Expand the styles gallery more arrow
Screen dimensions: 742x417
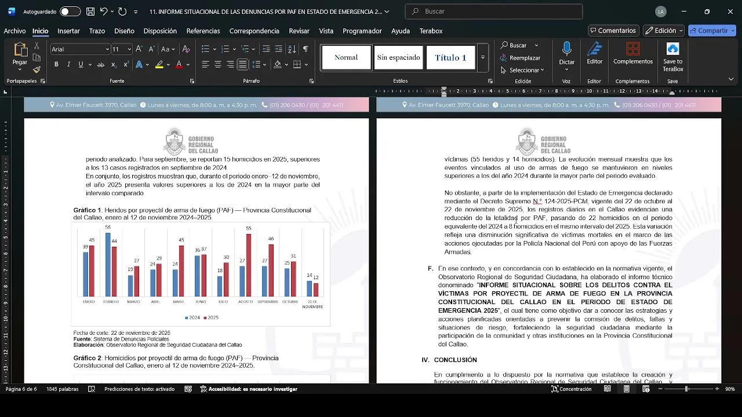483,57
